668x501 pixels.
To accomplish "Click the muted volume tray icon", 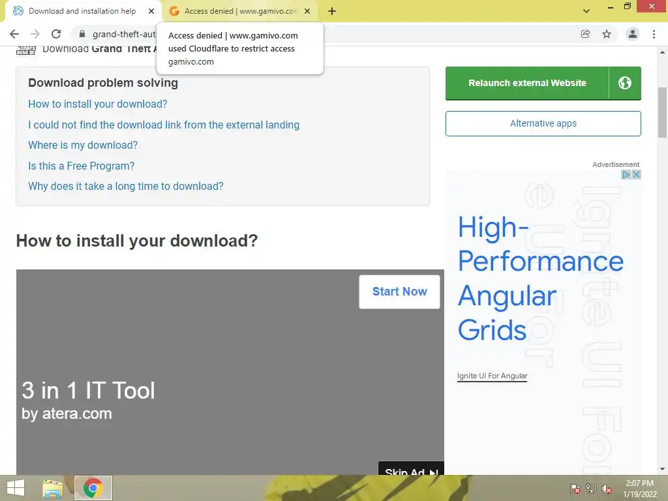I will pos(607,489).
